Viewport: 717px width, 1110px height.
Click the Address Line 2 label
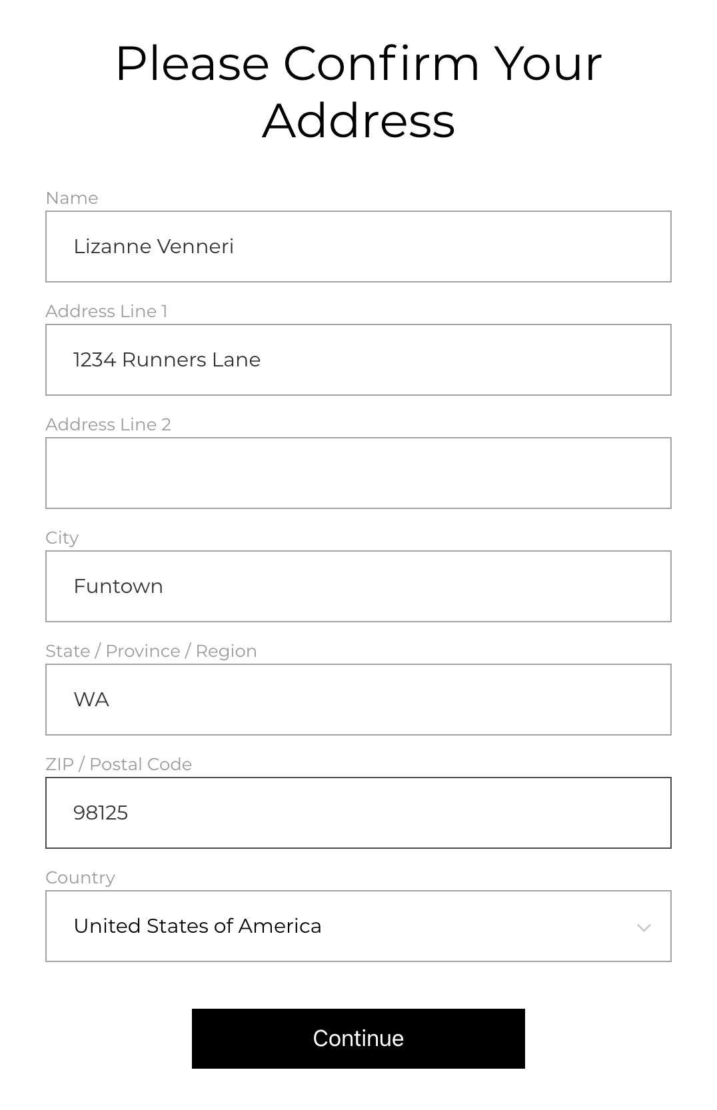(x=109, y=424)
